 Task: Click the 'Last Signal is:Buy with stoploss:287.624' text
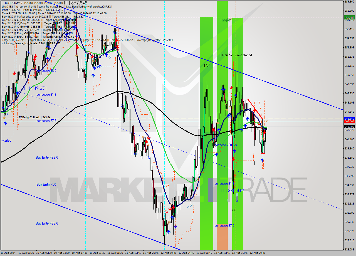[x=89, y=6]
